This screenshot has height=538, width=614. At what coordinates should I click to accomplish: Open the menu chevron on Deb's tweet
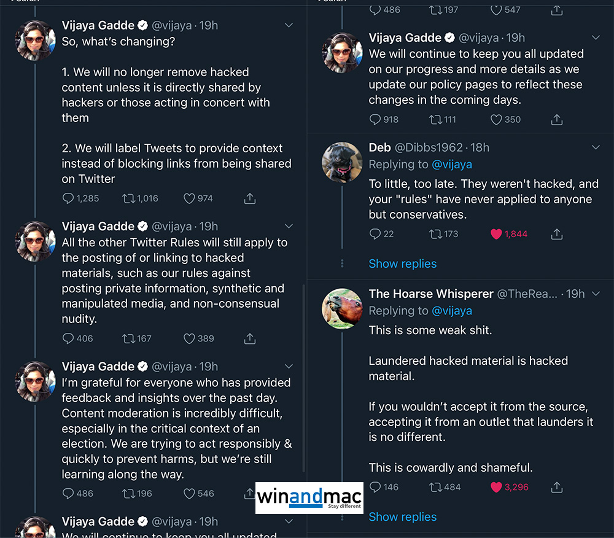point(596,147)
